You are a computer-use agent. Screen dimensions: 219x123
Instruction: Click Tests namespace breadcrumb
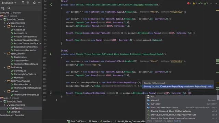pos(93,121)
